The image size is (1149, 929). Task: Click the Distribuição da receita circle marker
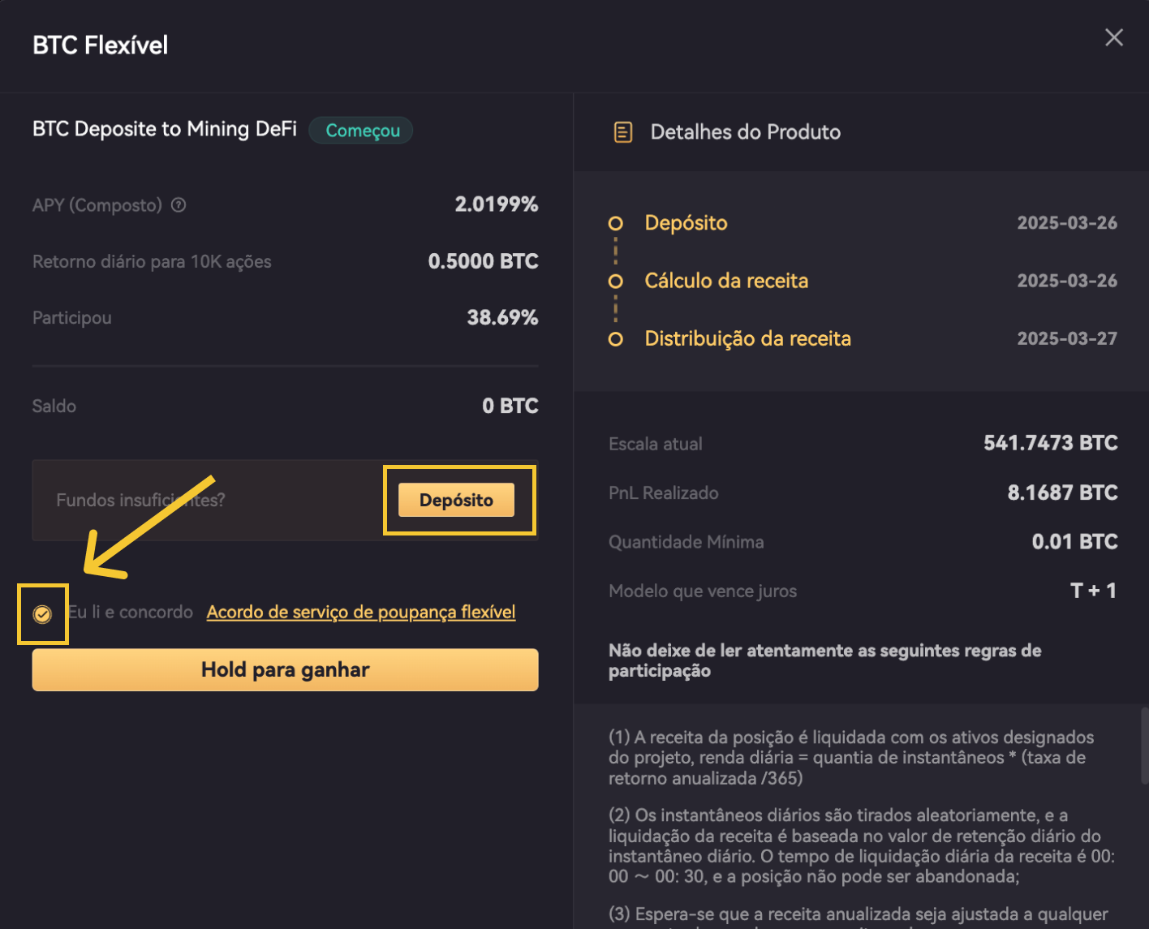coord(616,339)
